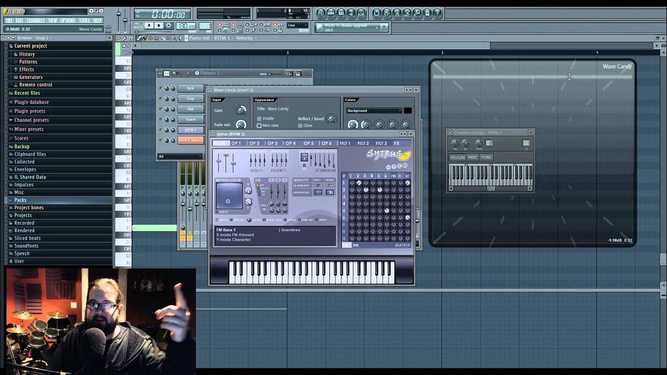667x375 pixels.
Task: Open the All channel filter dropdown
Action: [x=180, y=156]
